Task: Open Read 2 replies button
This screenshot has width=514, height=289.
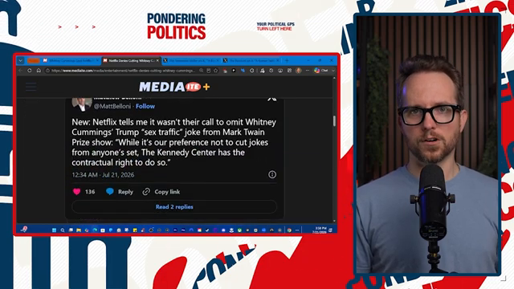Action: [x=174, y=207]
